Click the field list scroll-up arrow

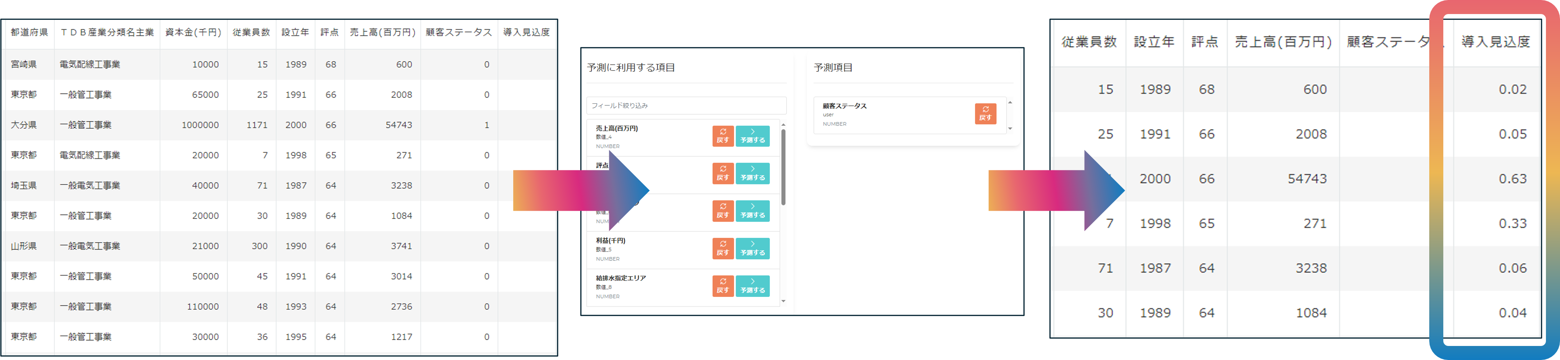click(783, 125)
